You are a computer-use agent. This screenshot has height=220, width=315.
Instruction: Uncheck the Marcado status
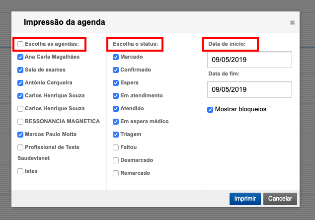[x=116, y=57]
